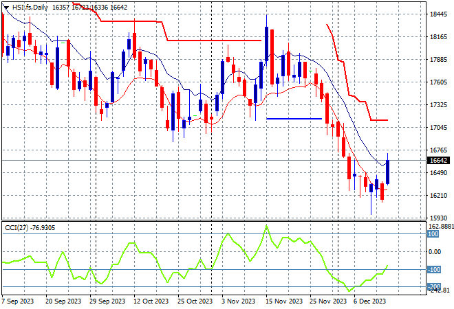Click the red step line near 17100

click(378, 120)
